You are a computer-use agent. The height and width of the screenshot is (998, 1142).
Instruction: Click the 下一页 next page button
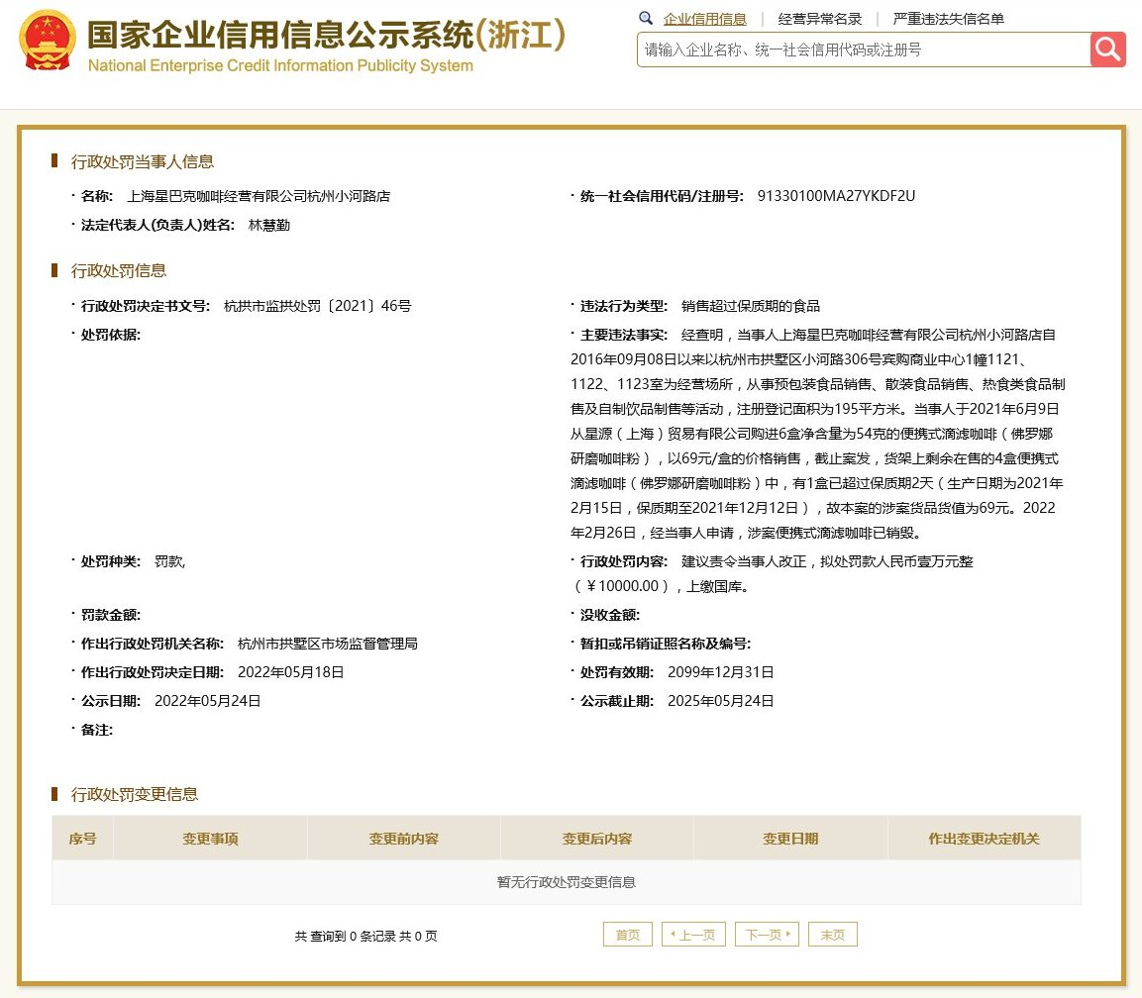767,935
